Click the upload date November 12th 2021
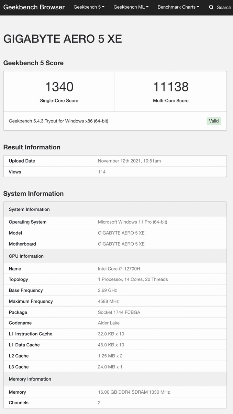 coord(129,161)
